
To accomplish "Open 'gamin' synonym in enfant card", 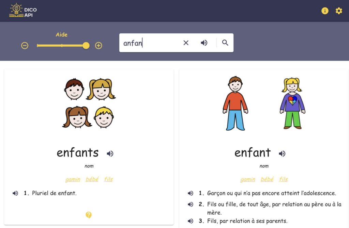I will pyautogui.click(x=247, y=179).
